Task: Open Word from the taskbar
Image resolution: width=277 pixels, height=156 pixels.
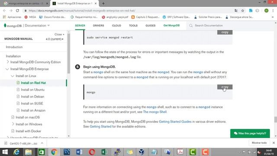Action: coord(79,152)
